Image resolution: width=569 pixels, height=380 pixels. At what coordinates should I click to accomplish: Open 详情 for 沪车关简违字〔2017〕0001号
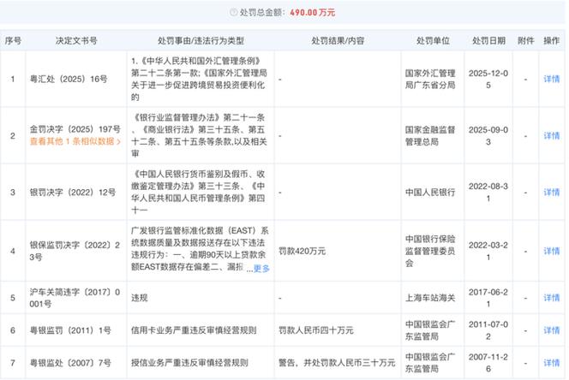coord(551,298)
